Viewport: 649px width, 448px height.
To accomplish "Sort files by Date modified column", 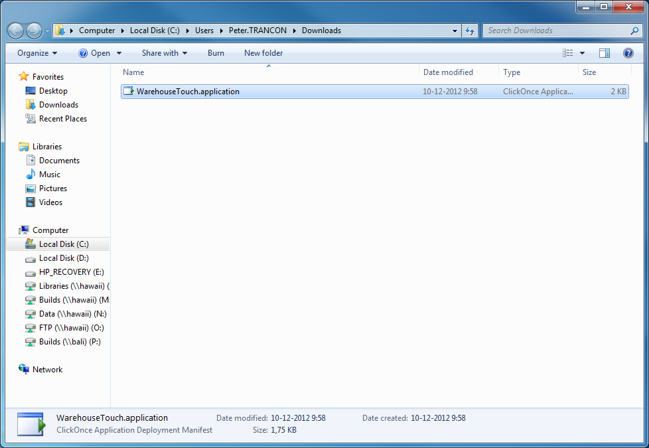I will click(448, 72).
